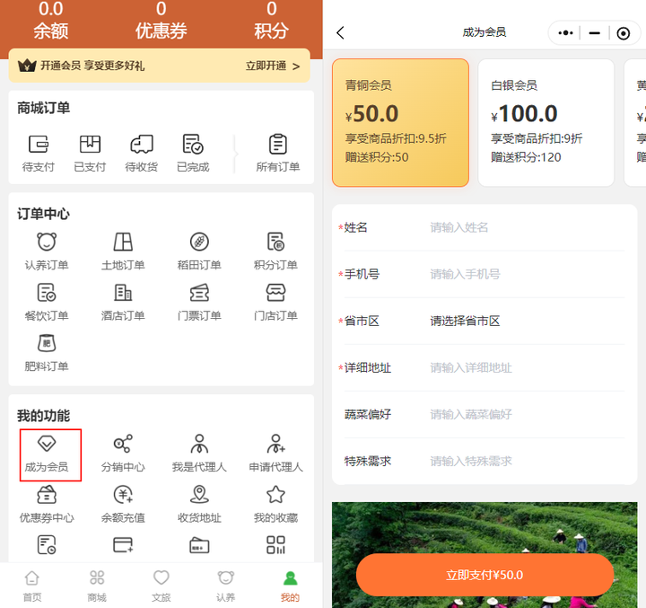This screenshot has width=646, height=608.
Task: Go back from 成为会员 page
Action: tap(340, 32)
